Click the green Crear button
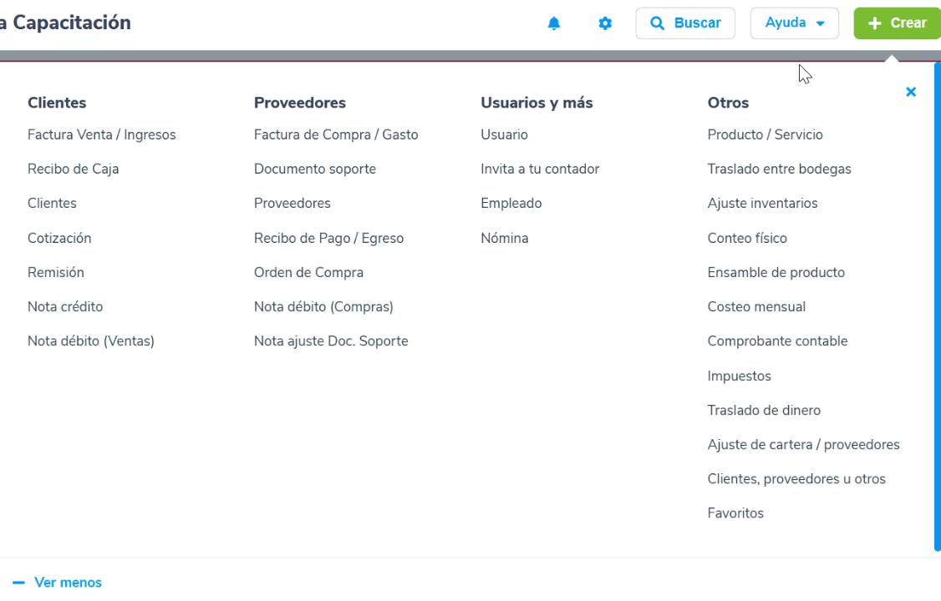 pos(897,23)
